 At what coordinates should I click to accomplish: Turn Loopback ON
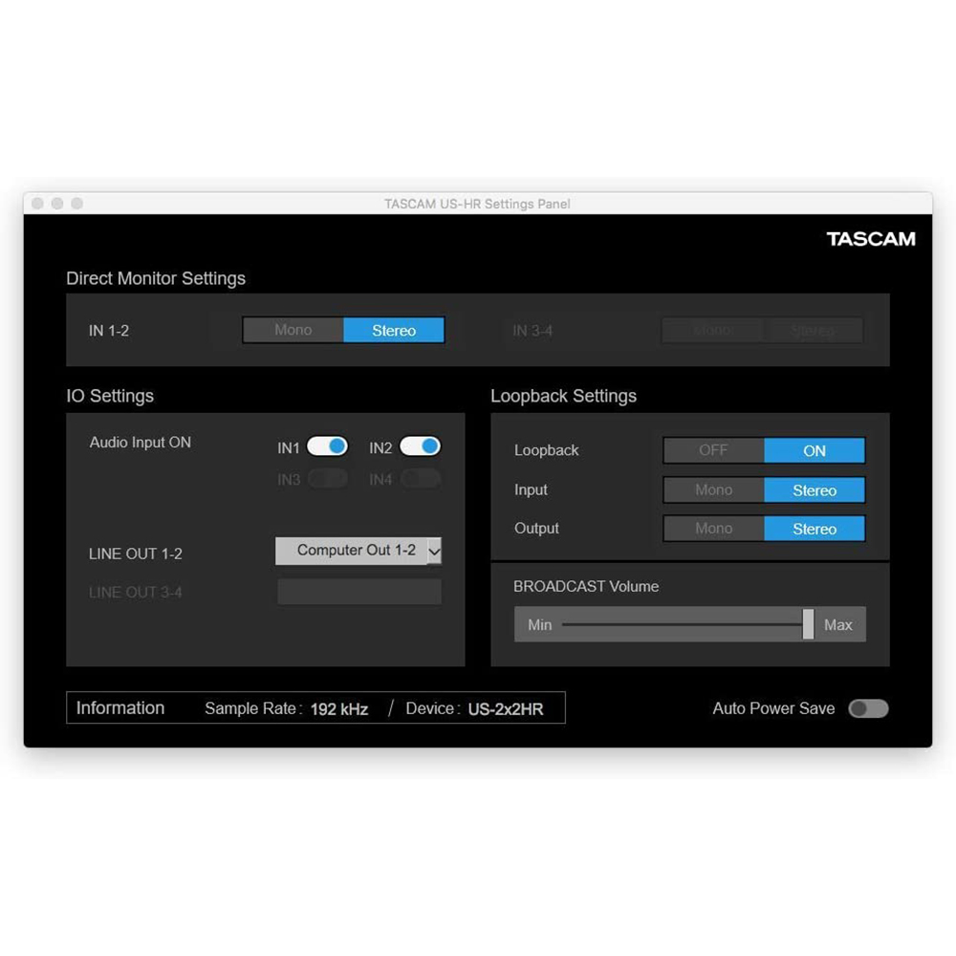(x=815, y=450)
